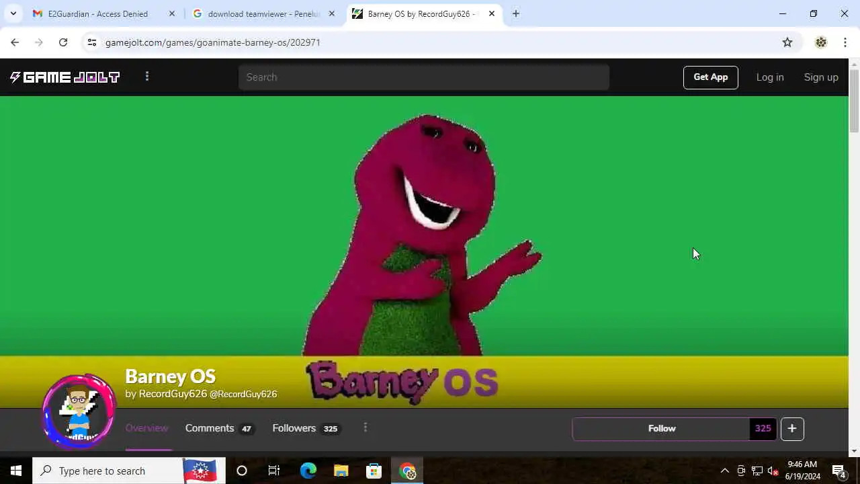This screenshot has width=860, height=484.
Task: Click the page vertical scrollbar thumb
Action: (855, 102)
